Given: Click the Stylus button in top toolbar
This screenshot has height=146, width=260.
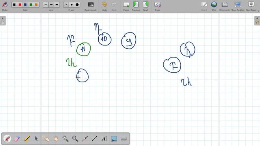Looking at the screenshot, I should (x=5, y=6).
